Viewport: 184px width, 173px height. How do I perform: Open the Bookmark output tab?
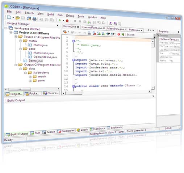[x=114, y=128]
